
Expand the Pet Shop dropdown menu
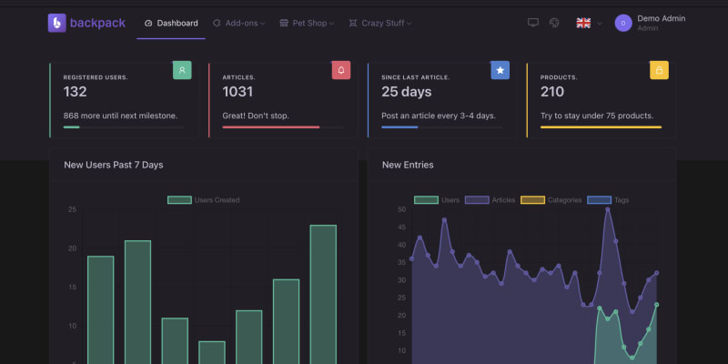307,23
